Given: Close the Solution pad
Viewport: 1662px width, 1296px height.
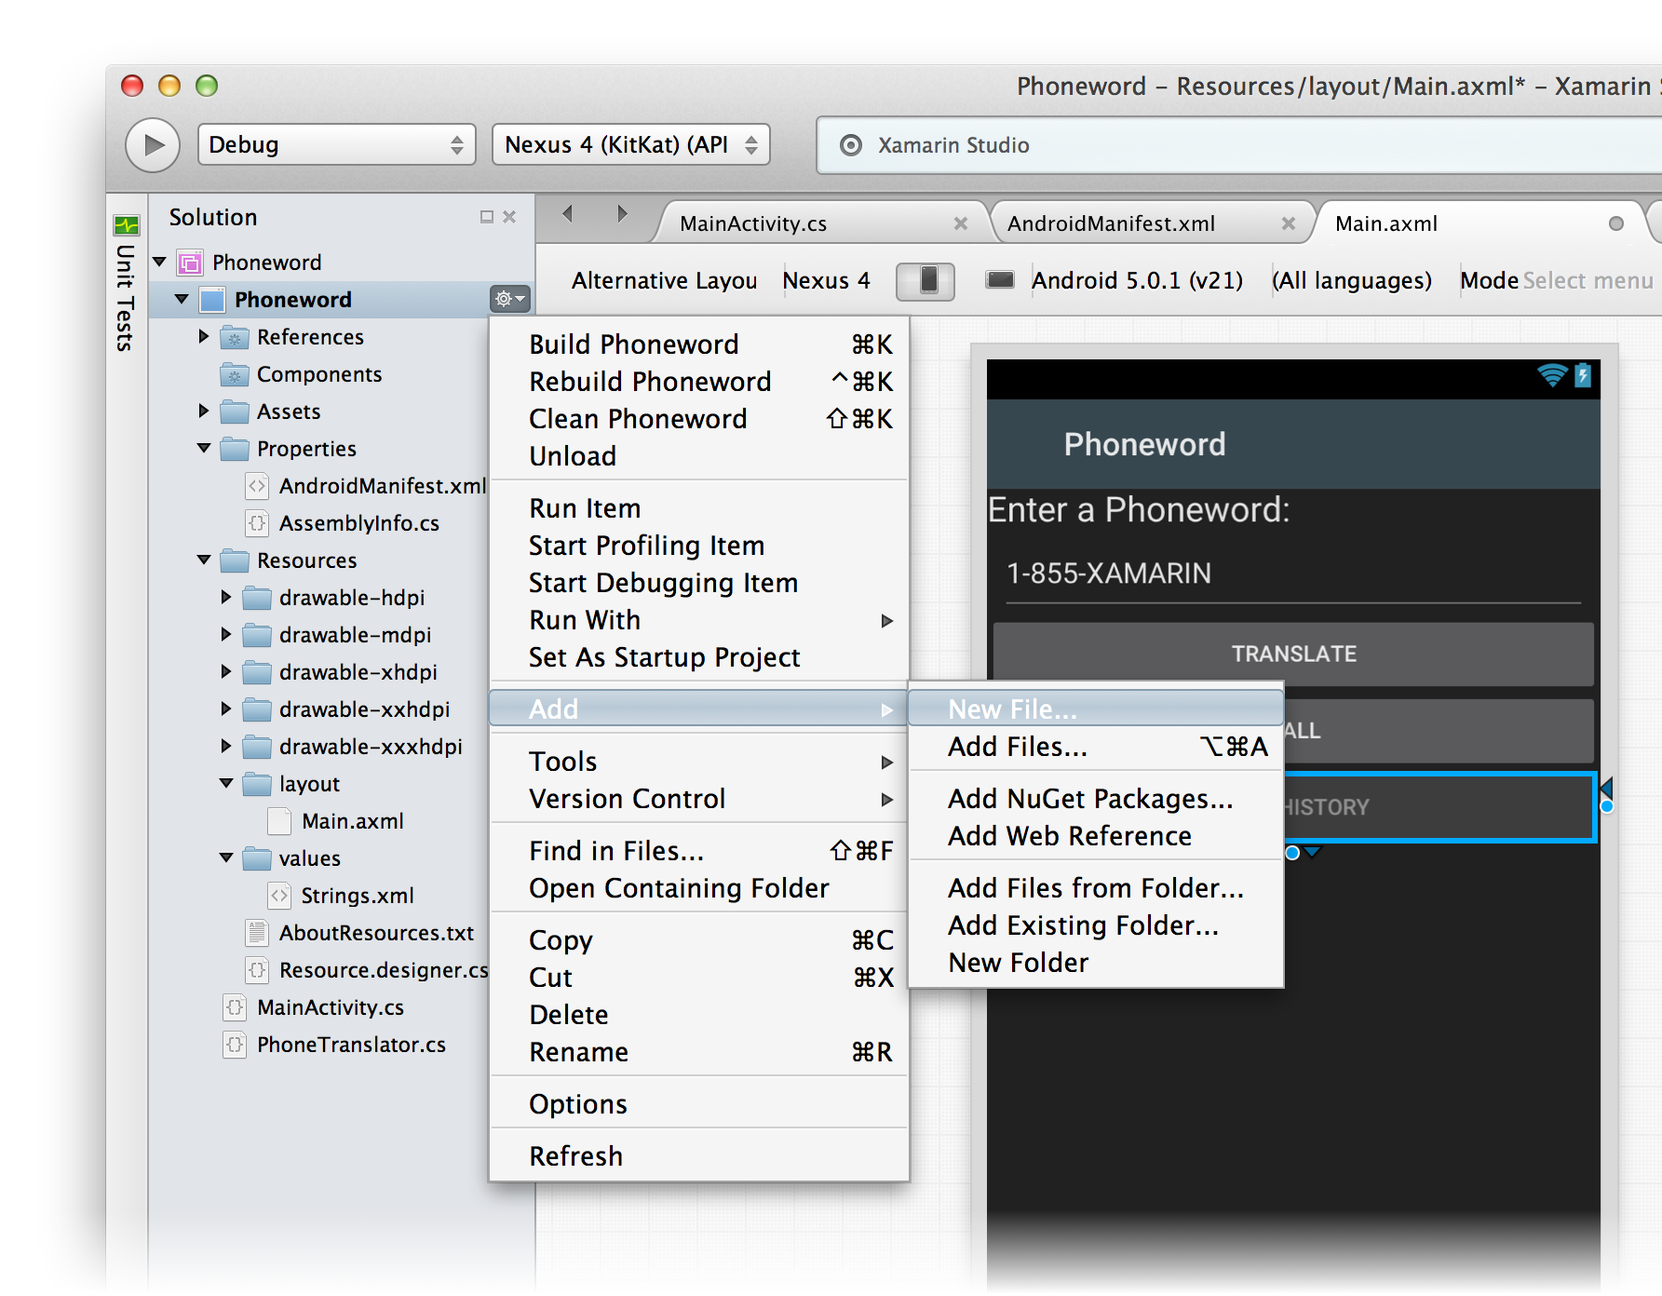Looking at the screenshot, I should (509, 217).
